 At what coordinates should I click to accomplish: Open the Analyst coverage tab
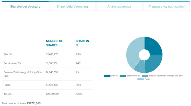pyautogui.click(x=119, y=7)
